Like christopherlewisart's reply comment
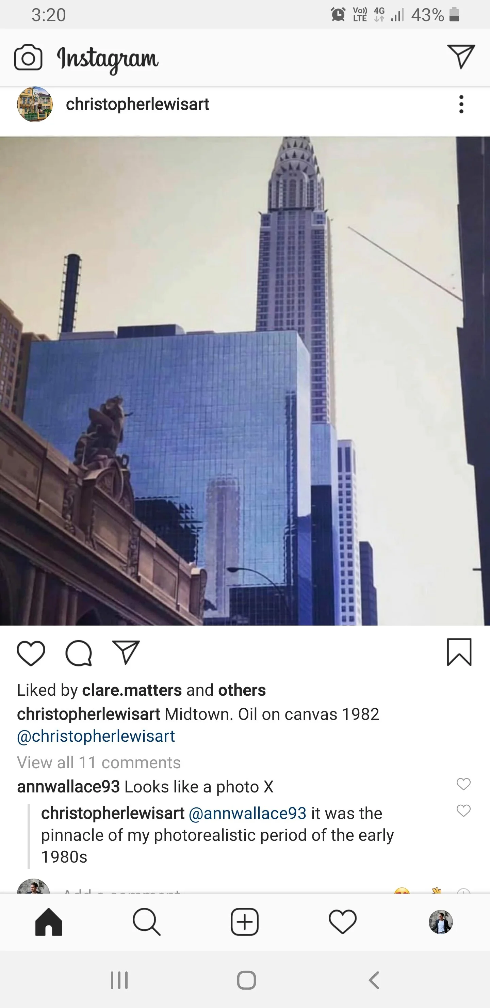The width and height of the screenshot is (490, 1008). click(x=463, y=810)
